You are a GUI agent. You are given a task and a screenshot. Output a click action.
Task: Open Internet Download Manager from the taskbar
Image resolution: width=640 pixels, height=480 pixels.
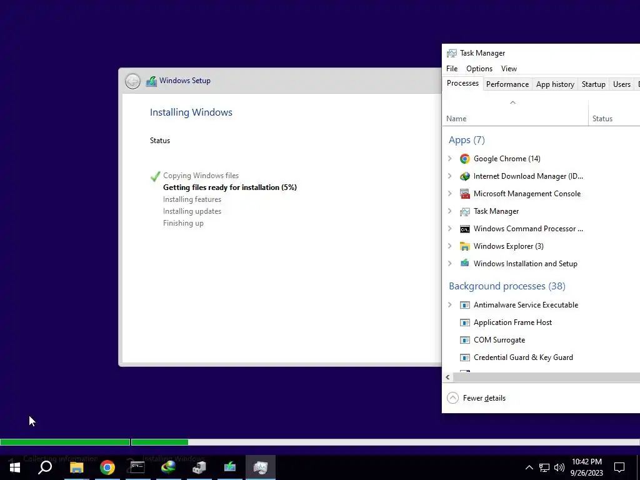click(168, 467)
